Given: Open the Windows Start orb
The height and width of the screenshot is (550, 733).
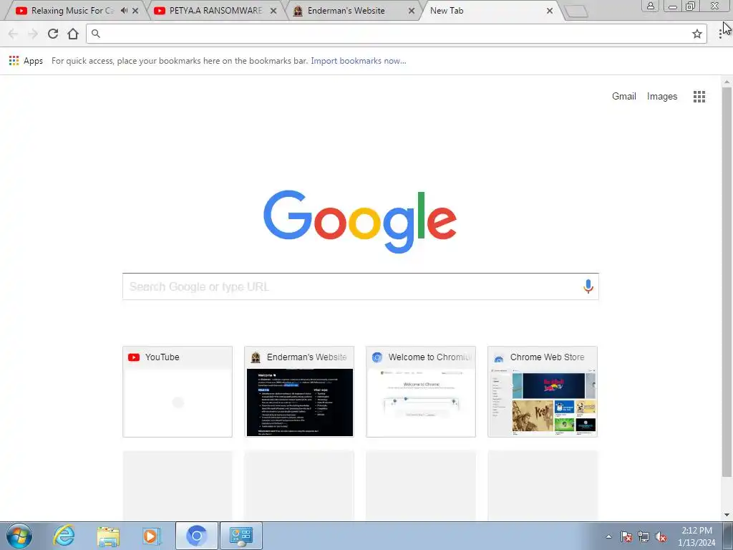Looking at the screenshot, I should click(19, 536).
